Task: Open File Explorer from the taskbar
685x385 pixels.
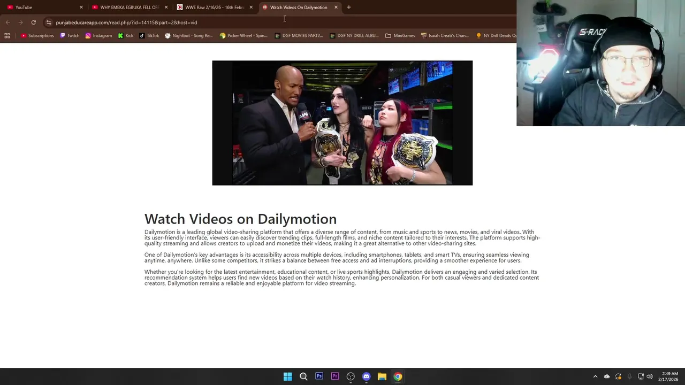Action: (x=382, y=376)
